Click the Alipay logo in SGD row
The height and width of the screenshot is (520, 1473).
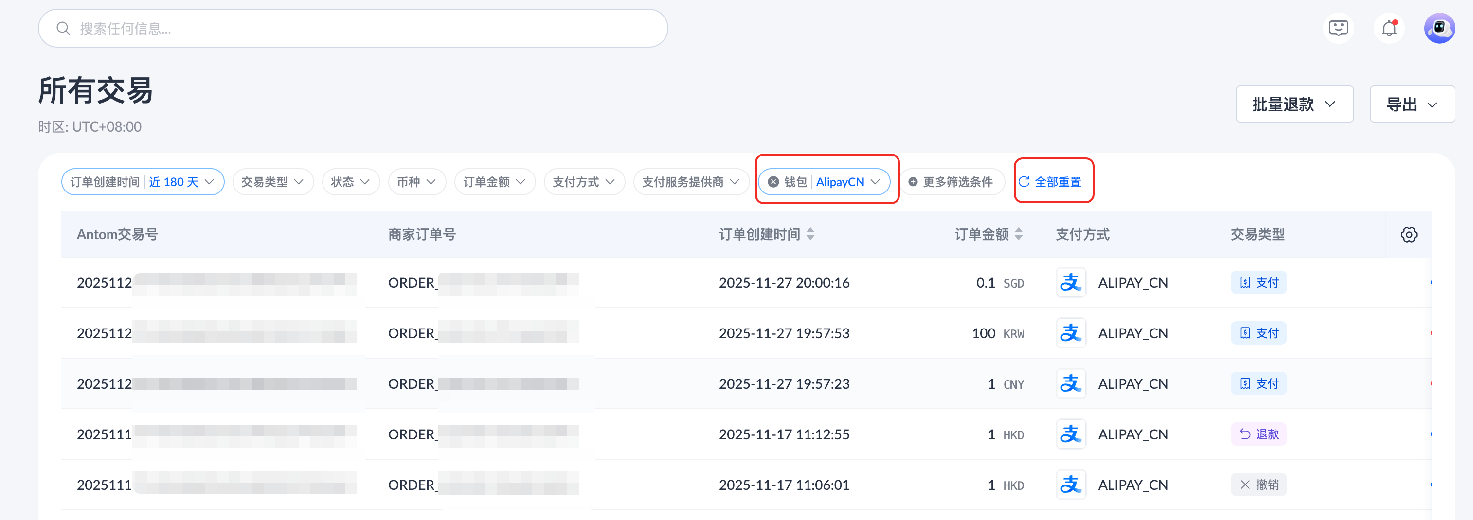pos(1070,283)
